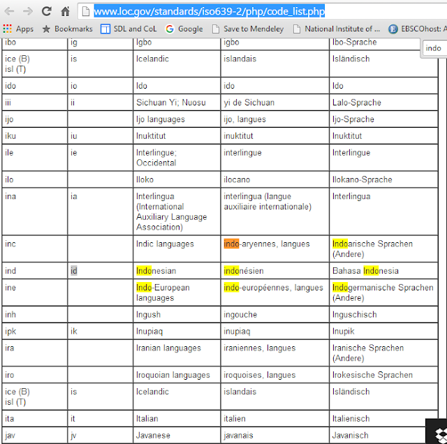Click 'Ido' English name cell

click(x=177, y=85)
